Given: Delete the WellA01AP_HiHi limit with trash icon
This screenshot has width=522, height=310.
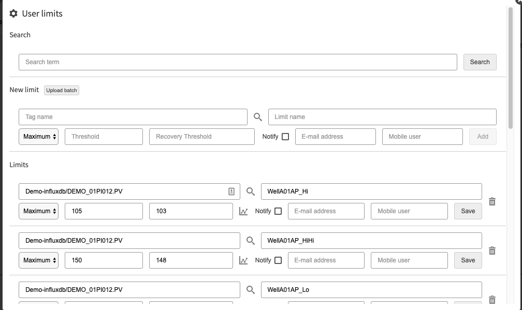Looking at the screenshot, I should click(x=492, y=250).
